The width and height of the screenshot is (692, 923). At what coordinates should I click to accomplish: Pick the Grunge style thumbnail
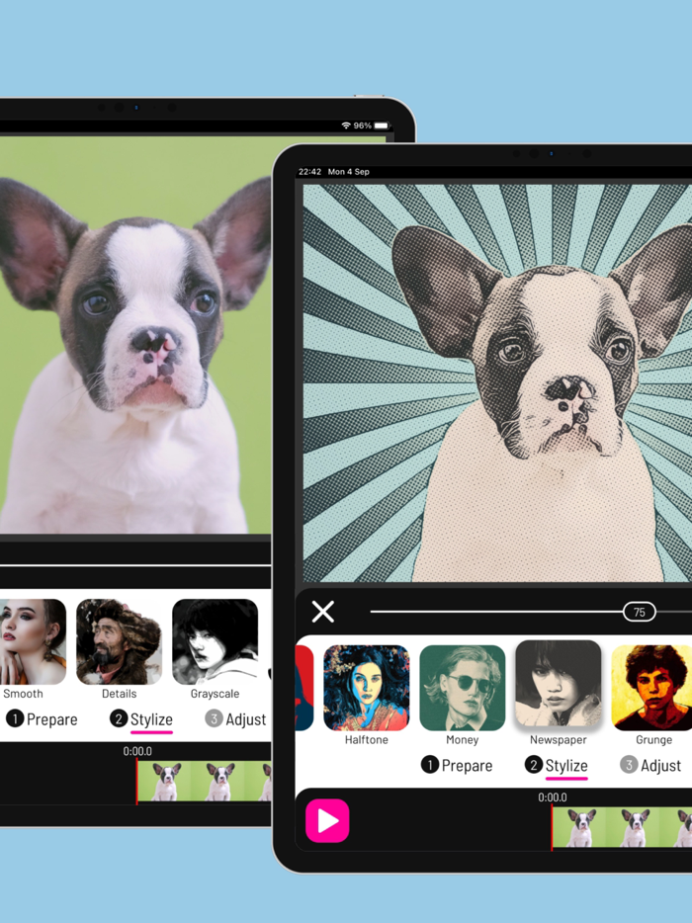click(651, 688)
